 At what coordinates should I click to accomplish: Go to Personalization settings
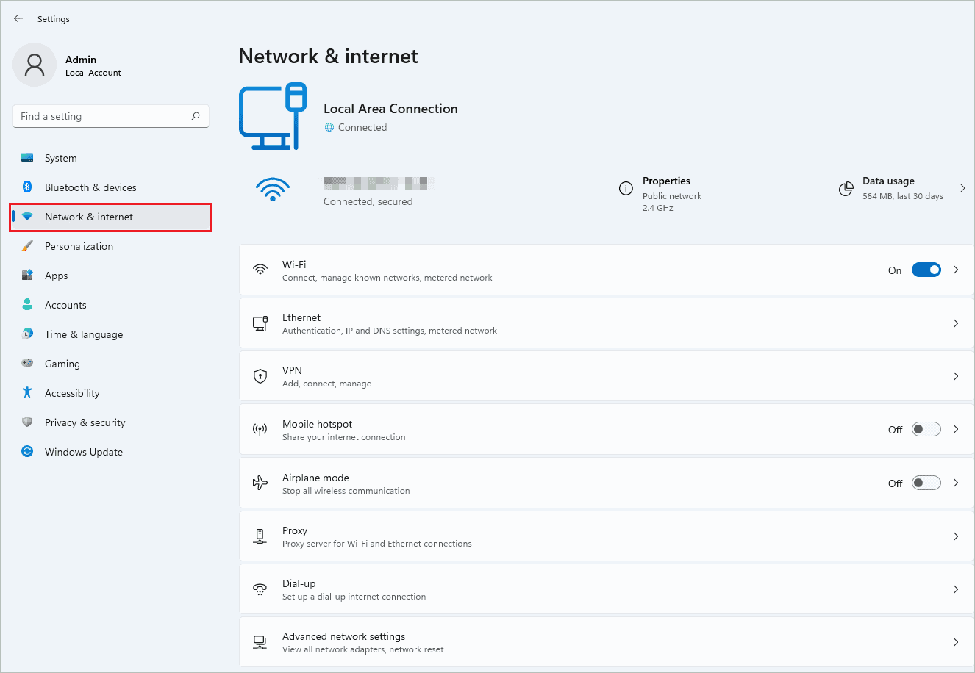[x=111, y=246]
